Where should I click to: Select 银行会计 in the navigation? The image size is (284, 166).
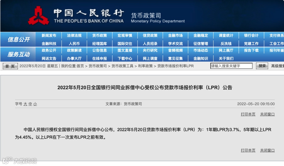(251, 36)
